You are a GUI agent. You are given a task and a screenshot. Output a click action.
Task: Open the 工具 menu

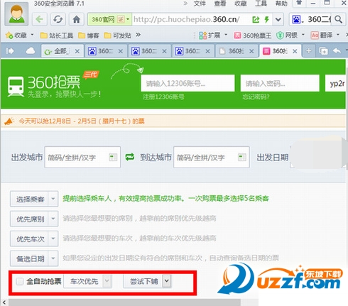261,4
